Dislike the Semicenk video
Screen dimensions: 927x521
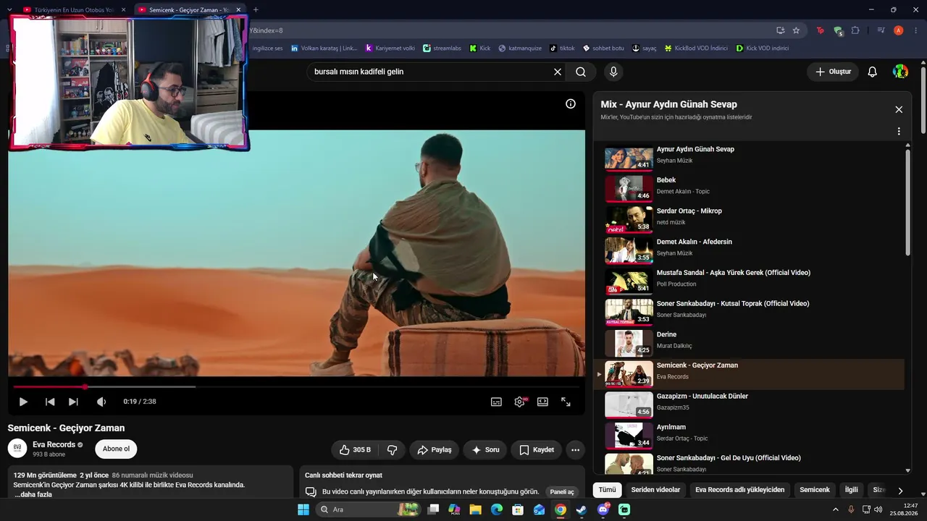[x=393, y=450]
